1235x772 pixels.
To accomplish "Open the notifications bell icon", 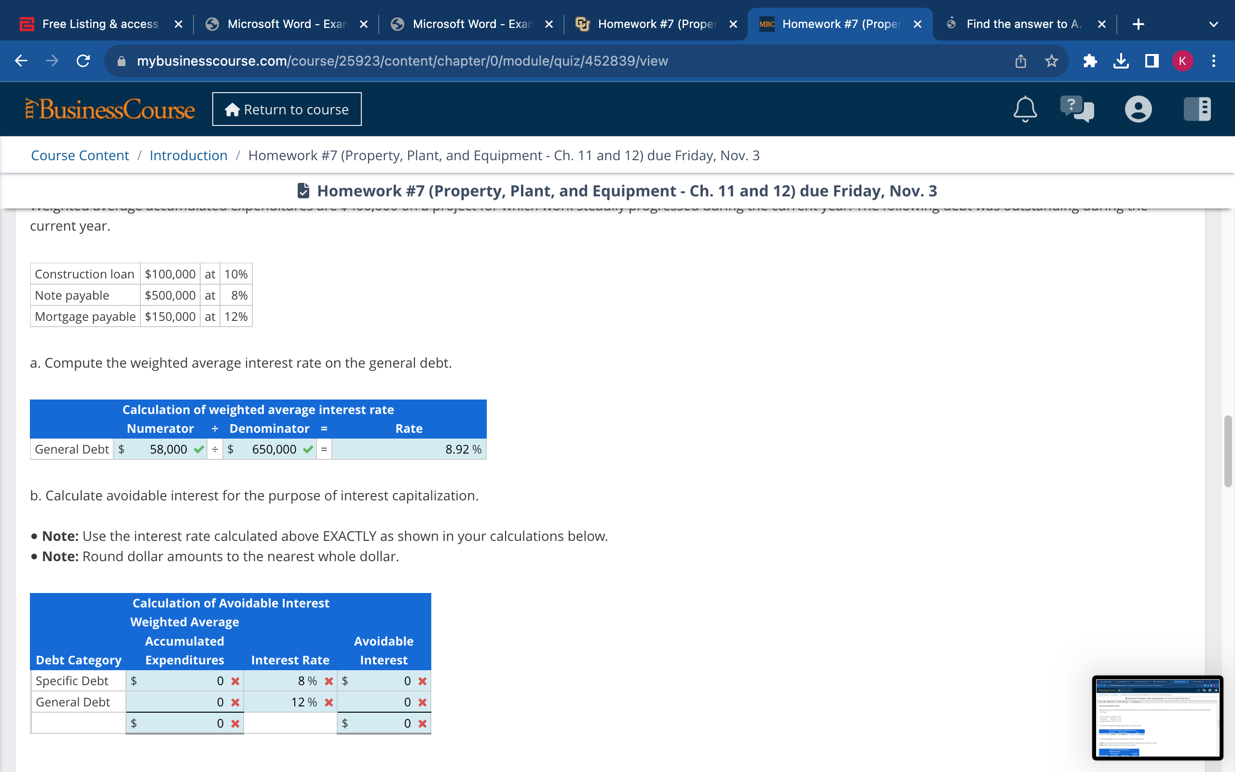I will pyautogui.click(x=1024, y=109).
